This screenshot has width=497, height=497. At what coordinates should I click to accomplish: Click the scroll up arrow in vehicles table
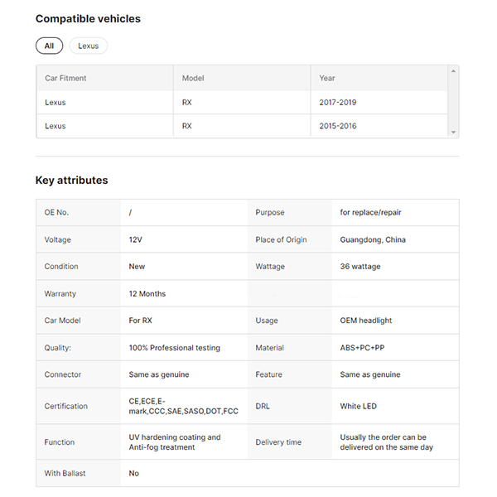click(452, 71)
